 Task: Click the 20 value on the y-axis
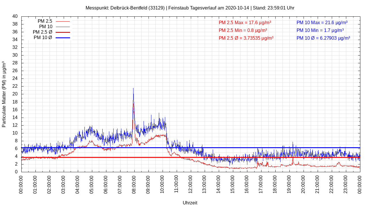(15, 94)
